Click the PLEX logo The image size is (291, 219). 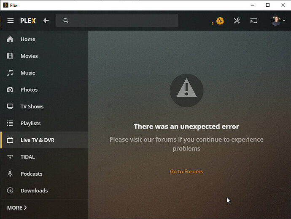(28, 21)
